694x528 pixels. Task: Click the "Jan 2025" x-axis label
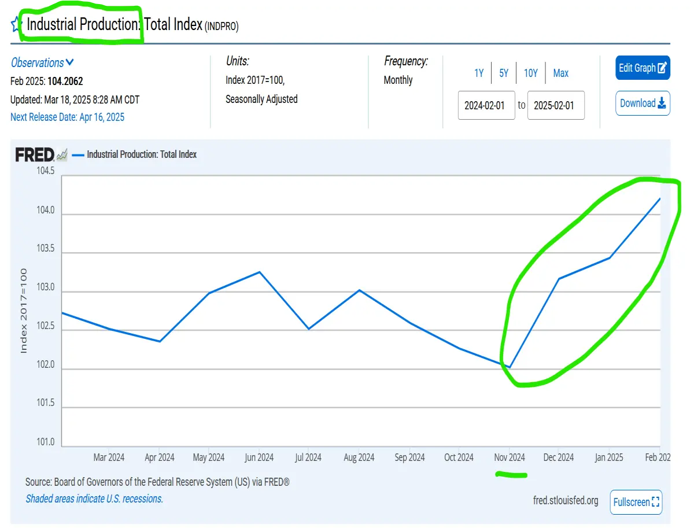[x=608, y=457]
